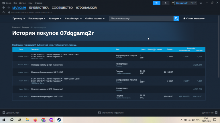Expand the Способы игры dropdown
Viewport: 220px width, 123px height.
pyautogui.click(x=73, y=19)
